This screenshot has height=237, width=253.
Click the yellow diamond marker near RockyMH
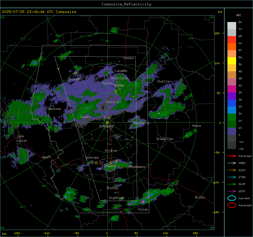[x=75, y=74]
